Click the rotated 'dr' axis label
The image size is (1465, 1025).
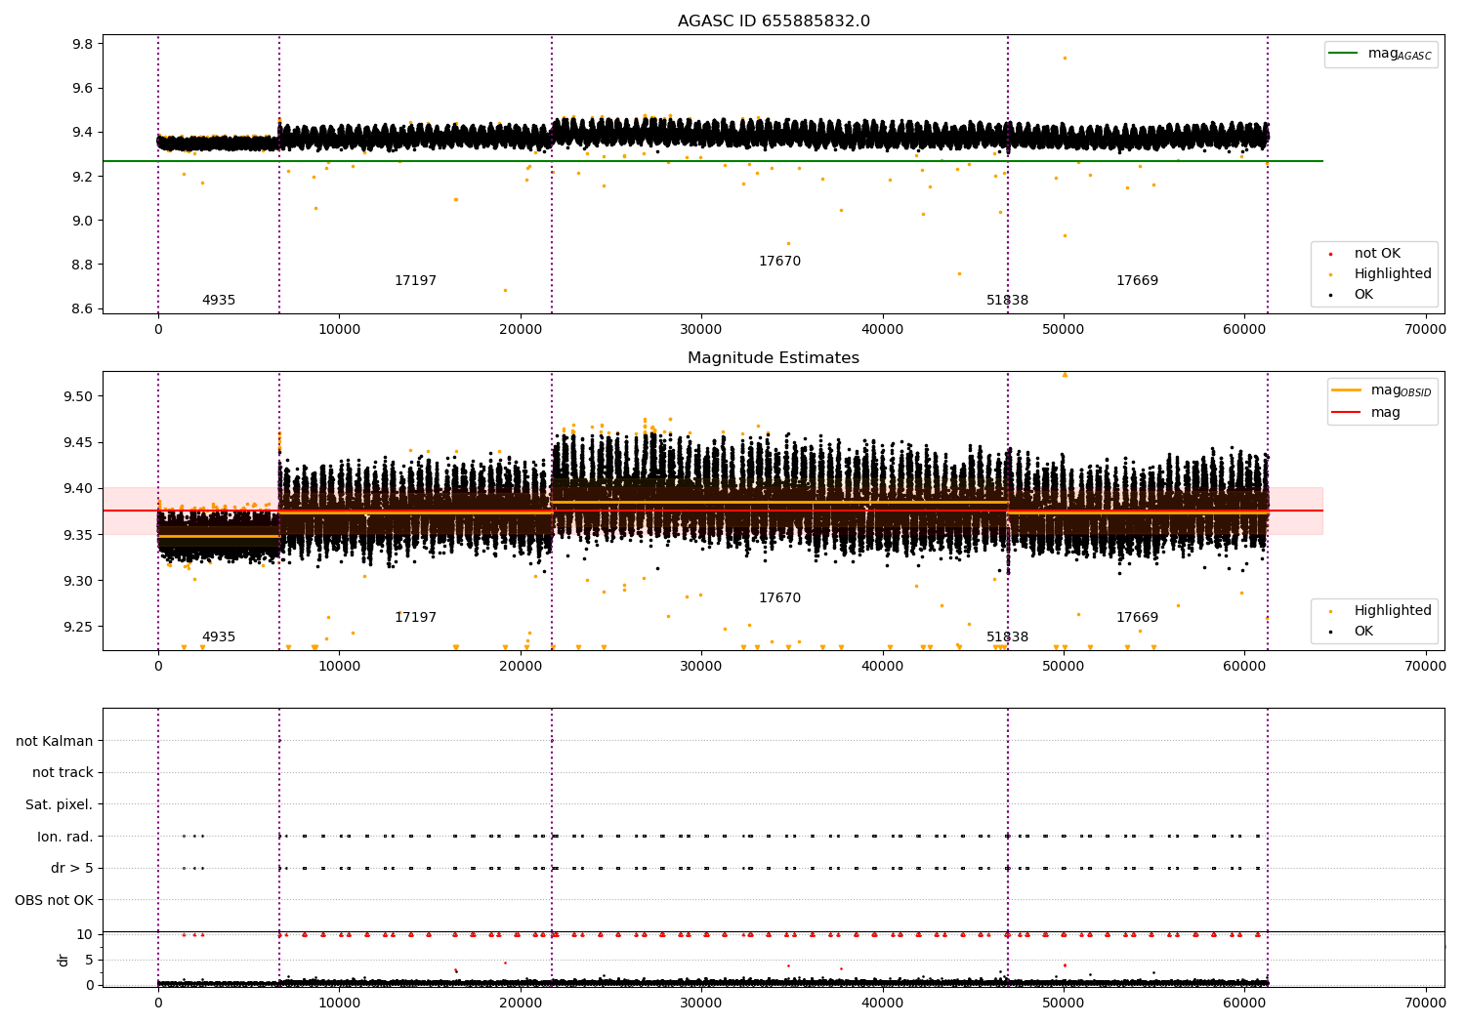click(x=63, y=960)
